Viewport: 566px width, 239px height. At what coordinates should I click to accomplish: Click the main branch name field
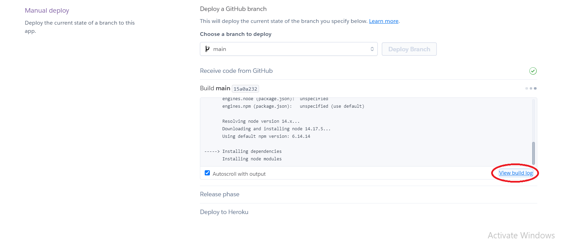pyautogui.click(x=219, y=49)
